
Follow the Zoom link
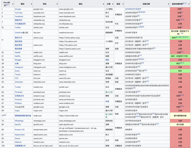click(17, 71)
